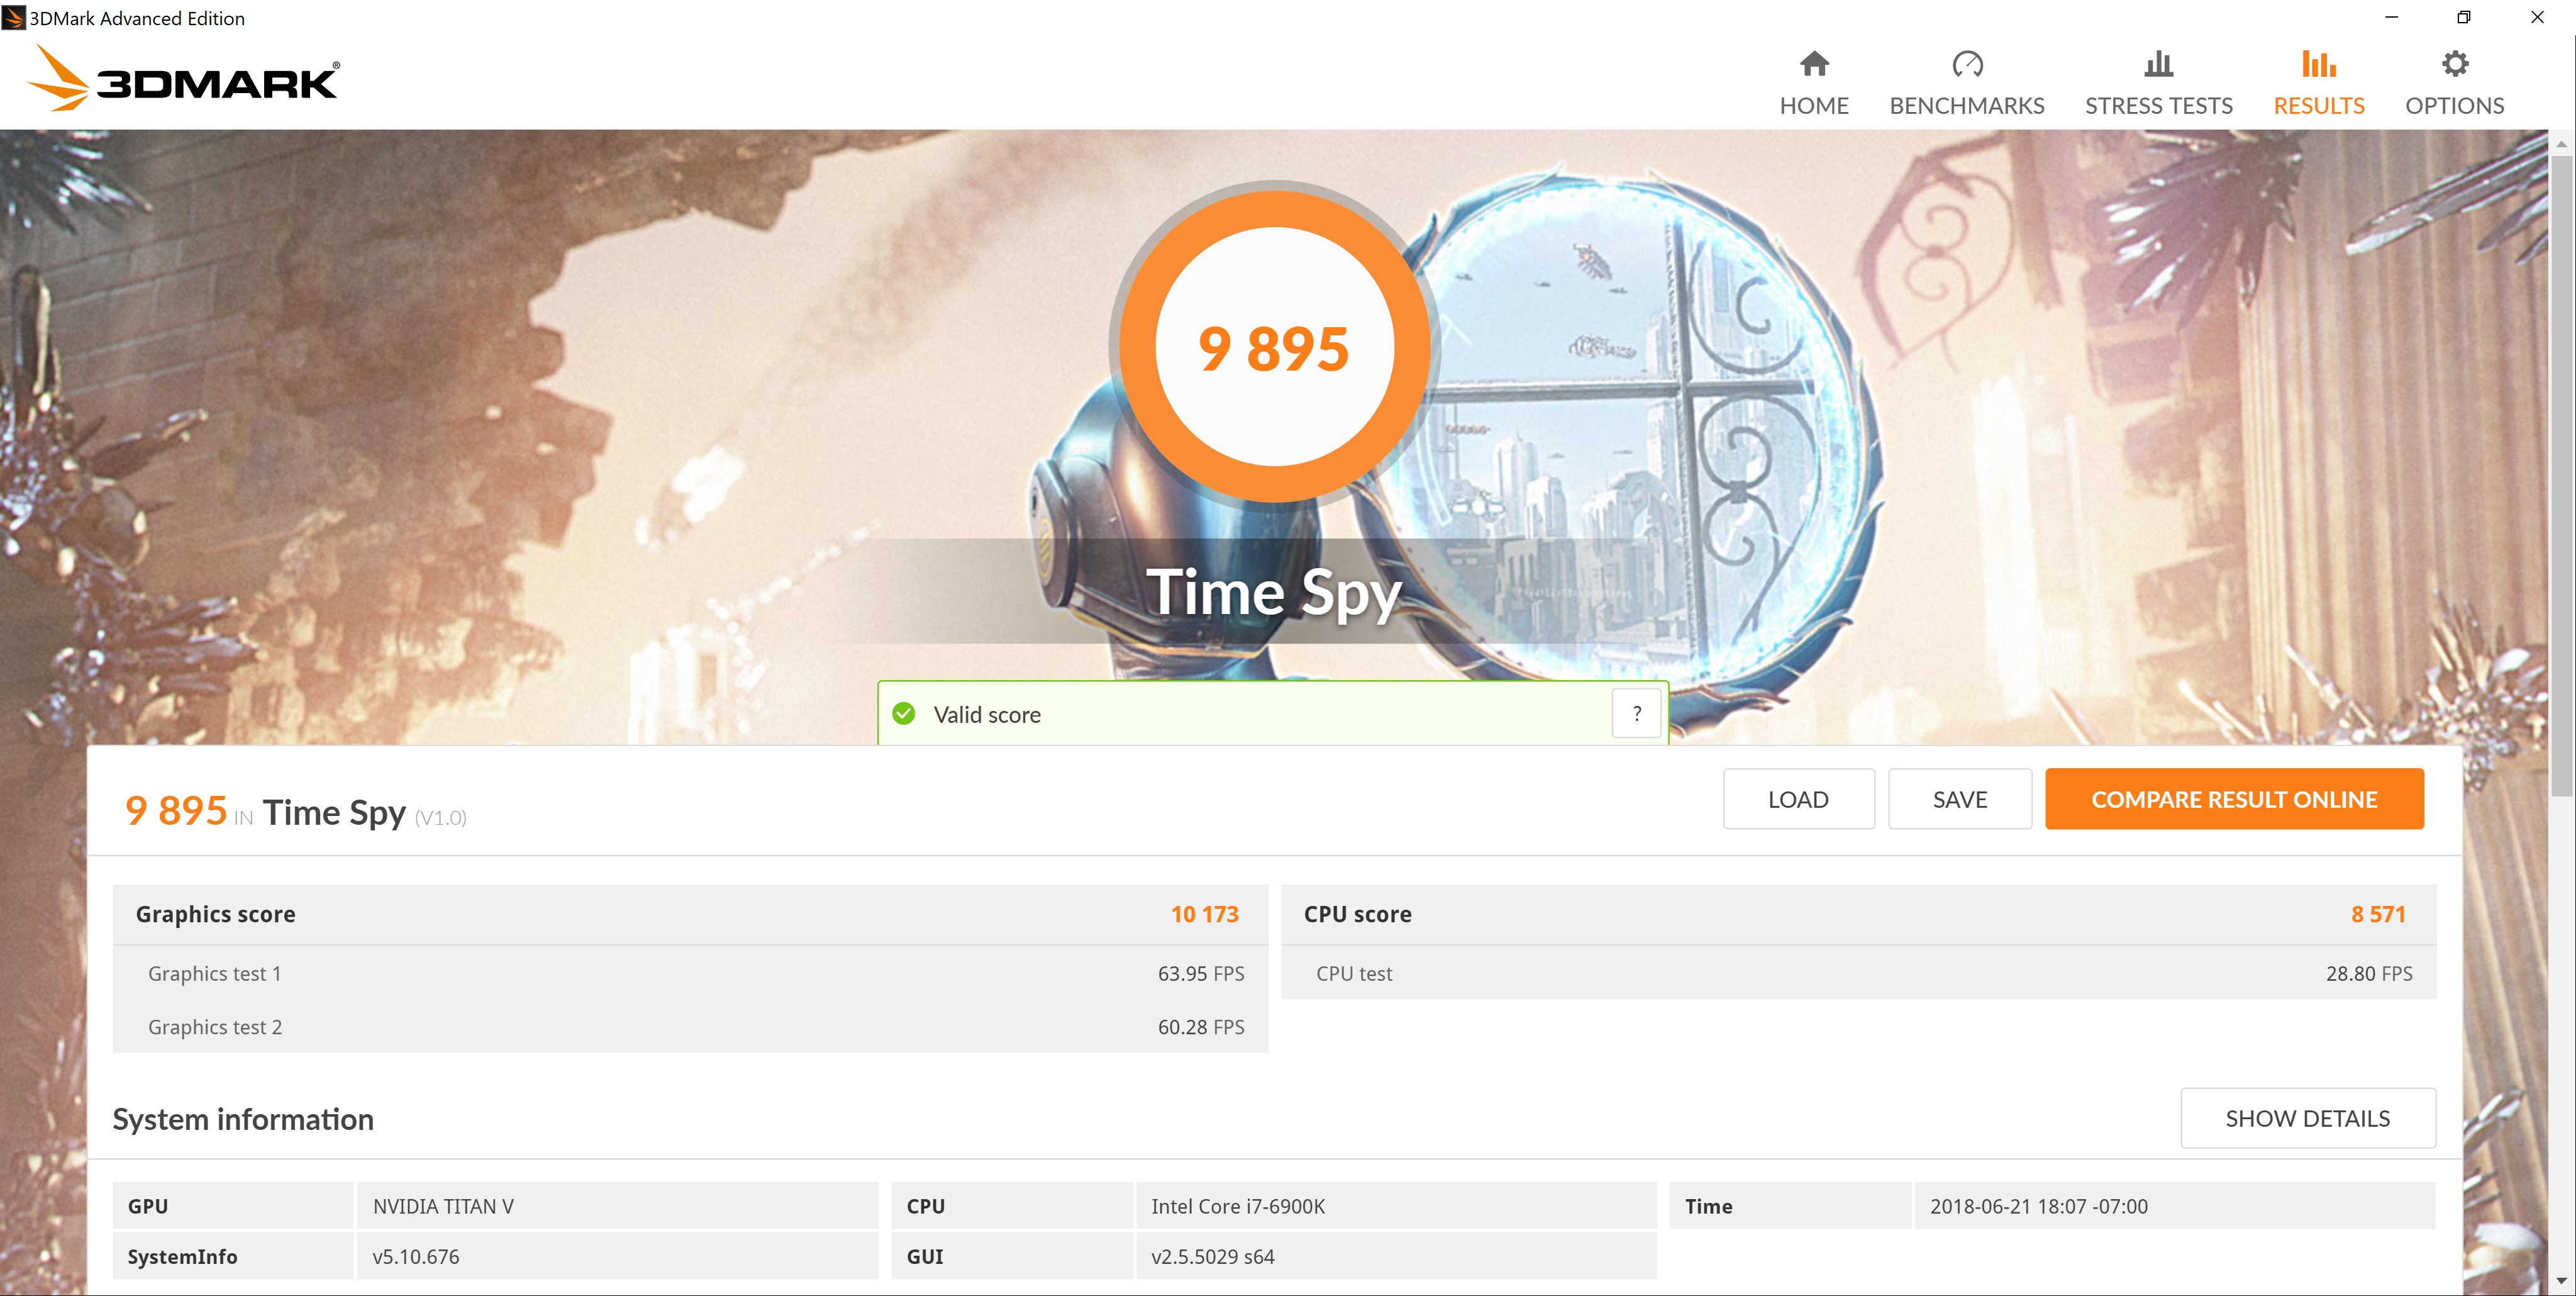The width and height of the screenshot is (2576, 1296).
Task: Click the time value 2018-06-21 18:07
Action: [x=2038, y=1206]
